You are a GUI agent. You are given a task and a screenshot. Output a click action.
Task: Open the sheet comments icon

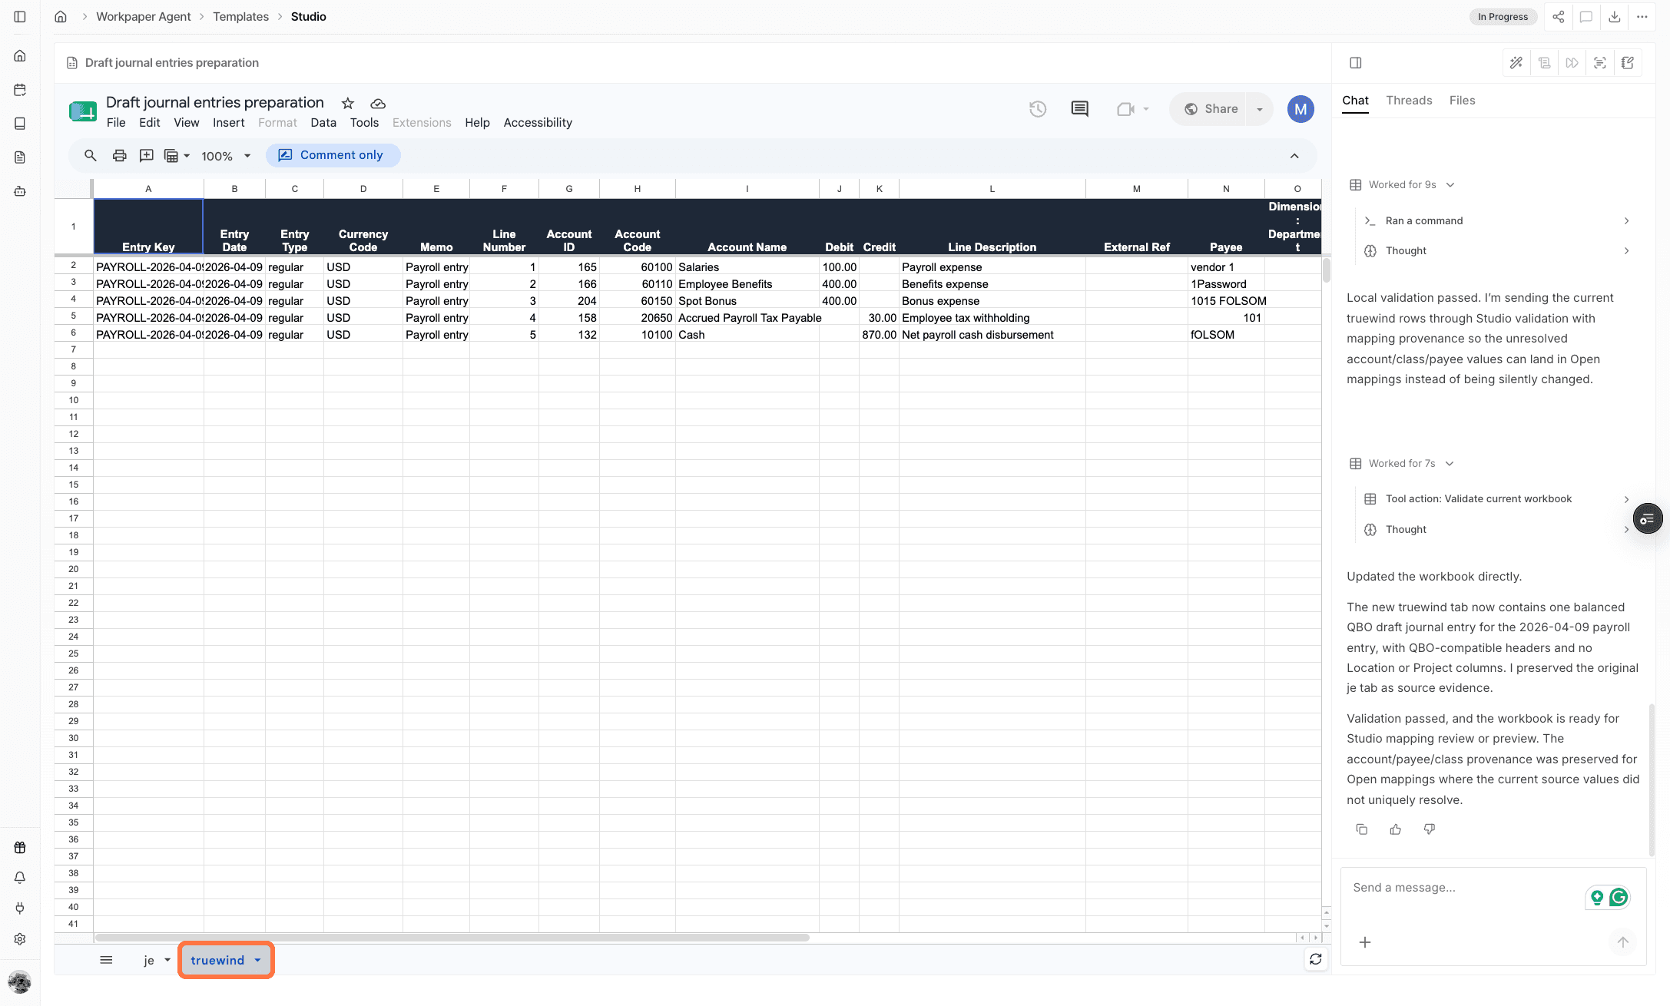click(1079, 109)
